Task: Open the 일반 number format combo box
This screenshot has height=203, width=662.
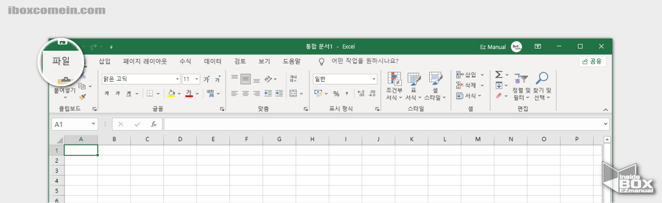Action: (345, 79)
